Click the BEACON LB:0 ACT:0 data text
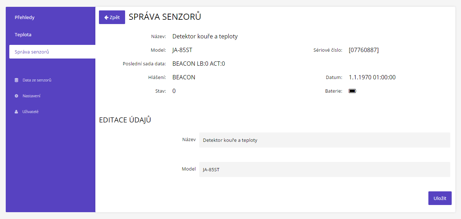461x219 pixels. click(199, 64)
